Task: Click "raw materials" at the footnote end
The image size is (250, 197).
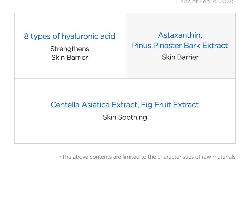Action: click(x=218, y=157)
